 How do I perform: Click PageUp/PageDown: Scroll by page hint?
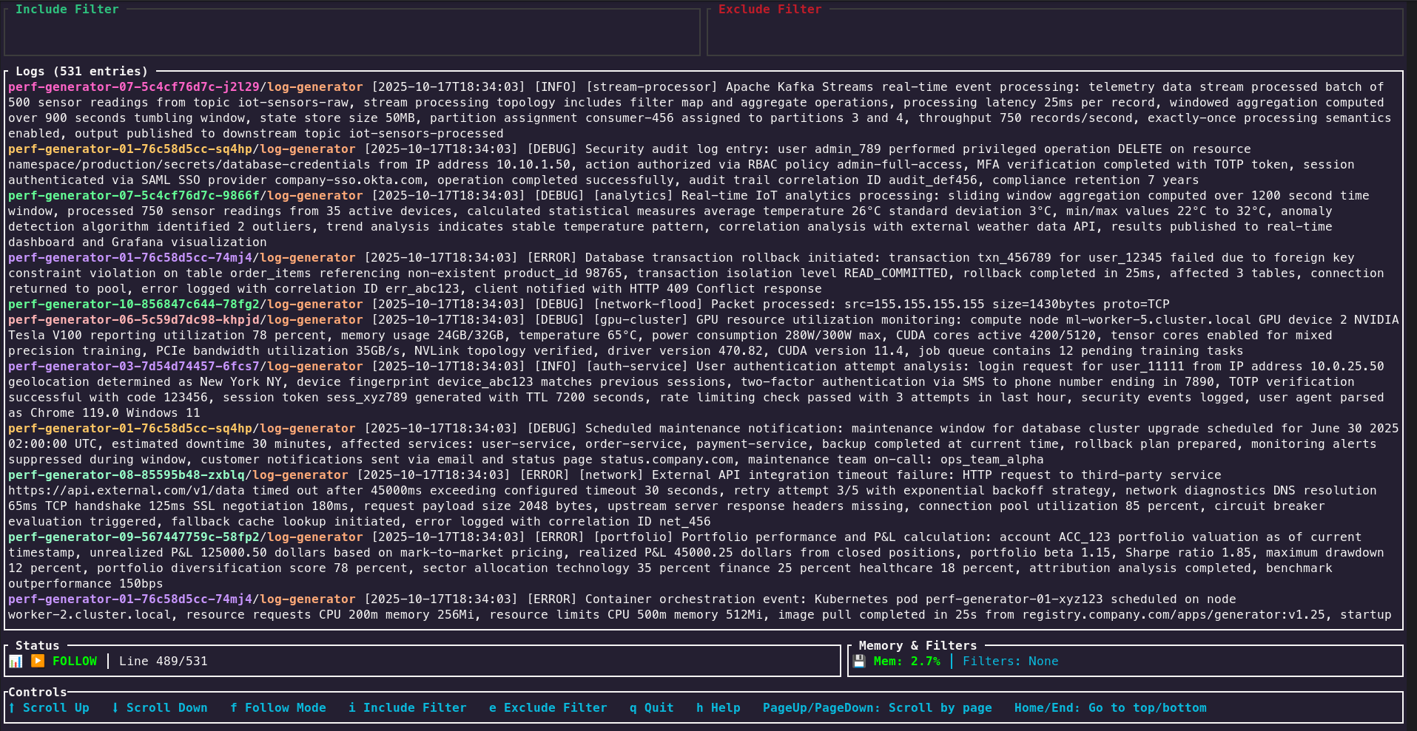877,708
